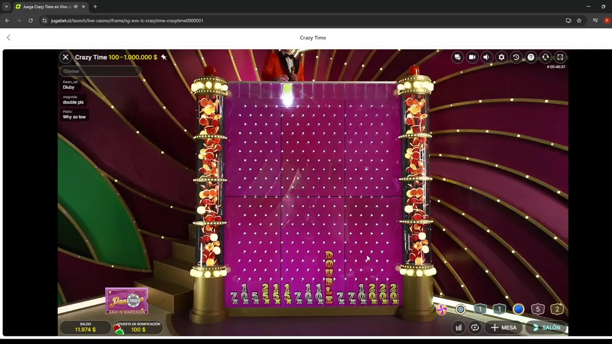Select the first gray 1 result badge
612x344 pixels.
point(480,310)
